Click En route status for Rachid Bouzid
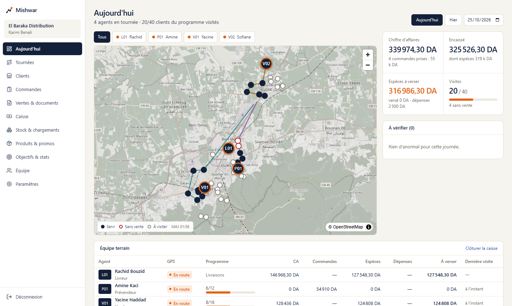This screenshot has height=306, width=512. pyautogui.click(x=180, y=275)
